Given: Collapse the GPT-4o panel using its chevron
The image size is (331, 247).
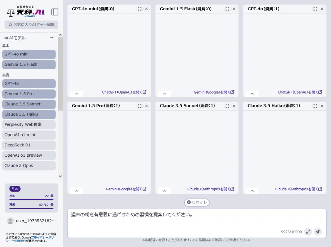Looking at the screenshot, I should (252, 93).
